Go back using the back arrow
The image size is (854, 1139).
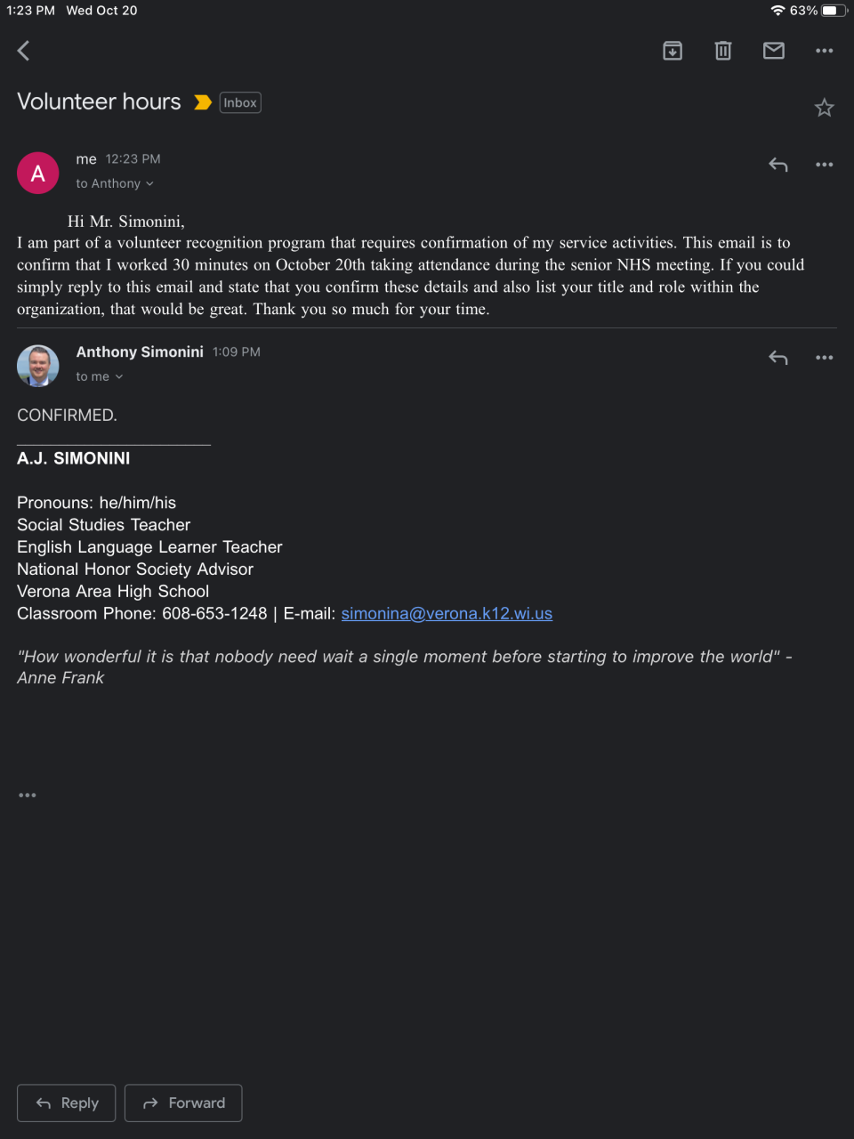click(24, 51)
